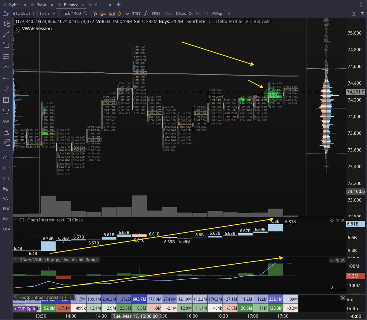Toggle CPR in left sidebar
The height and width of the screenshot is (320, 367).
tap(6, 168)
